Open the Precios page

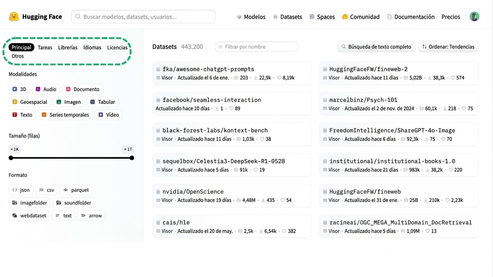coord(451,17)
